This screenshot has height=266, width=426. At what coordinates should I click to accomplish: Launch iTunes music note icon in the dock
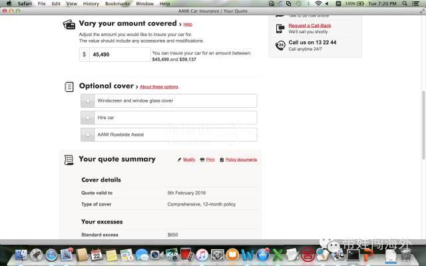202,255
